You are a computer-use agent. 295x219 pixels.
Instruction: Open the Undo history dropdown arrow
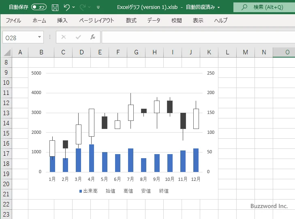point(74,7)
